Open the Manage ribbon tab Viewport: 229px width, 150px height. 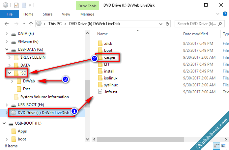[87, 14]
